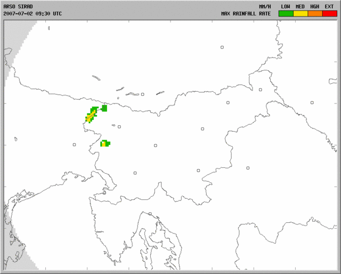
Task: Click the red EXT rainfall legend swatch
Action: (329, 13)
